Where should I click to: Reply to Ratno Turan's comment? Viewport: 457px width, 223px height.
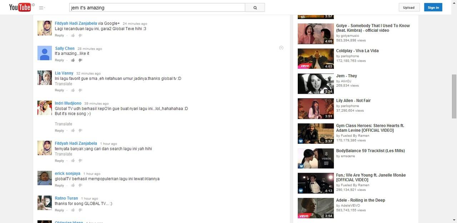[x=59, y=211]
